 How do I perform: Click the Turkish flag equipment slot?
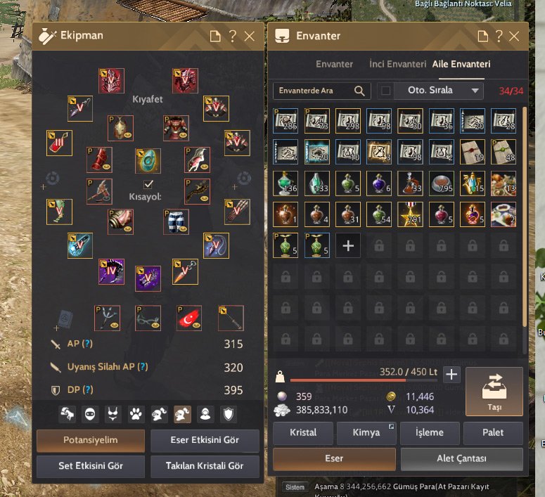[189, 318]
